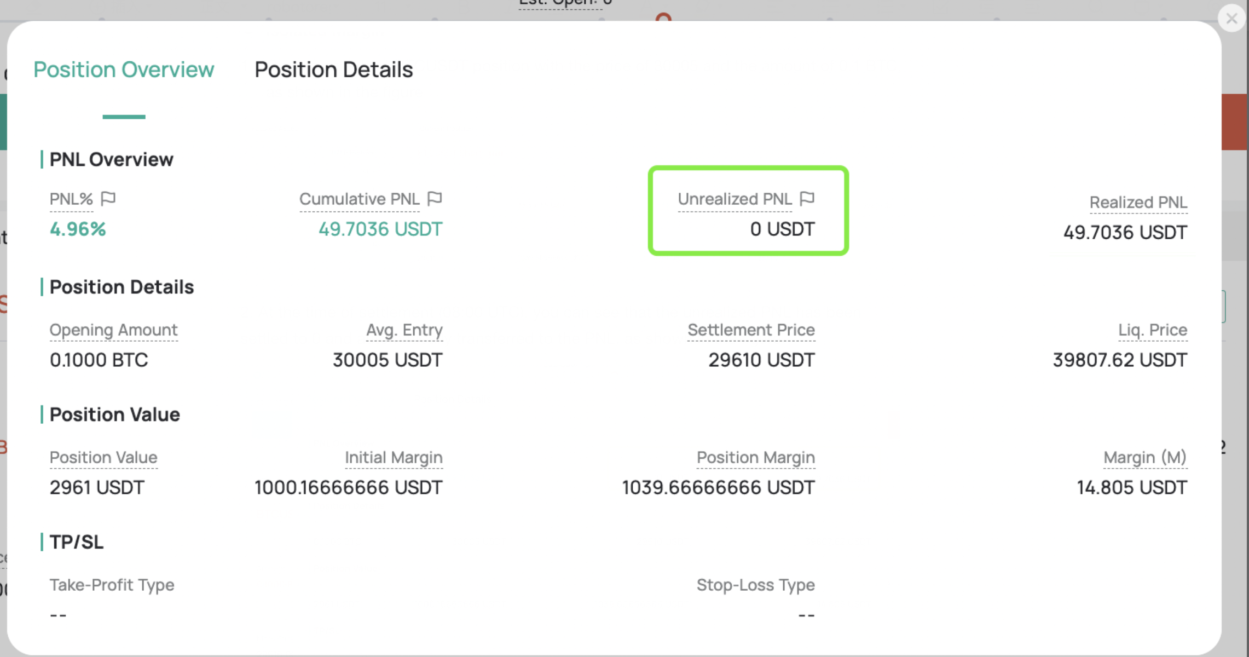This screenshot has height=657, width=1249.
Task: Click the Take-Profit Type label
Action: click(112, 585)
